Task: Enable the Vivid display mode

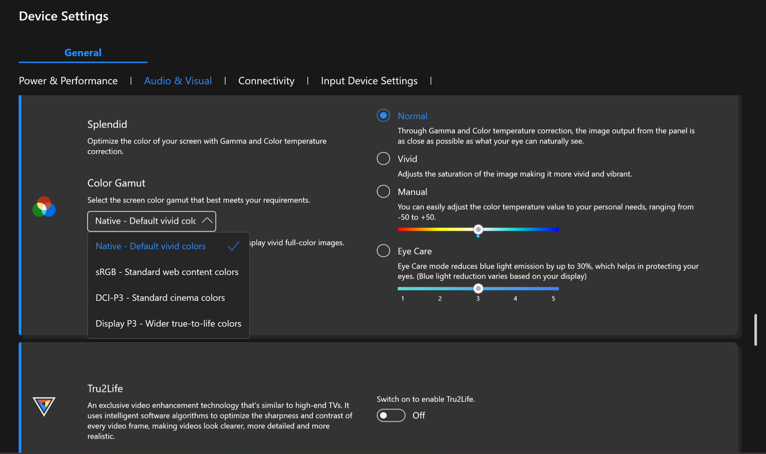Action: pos(383,159)
